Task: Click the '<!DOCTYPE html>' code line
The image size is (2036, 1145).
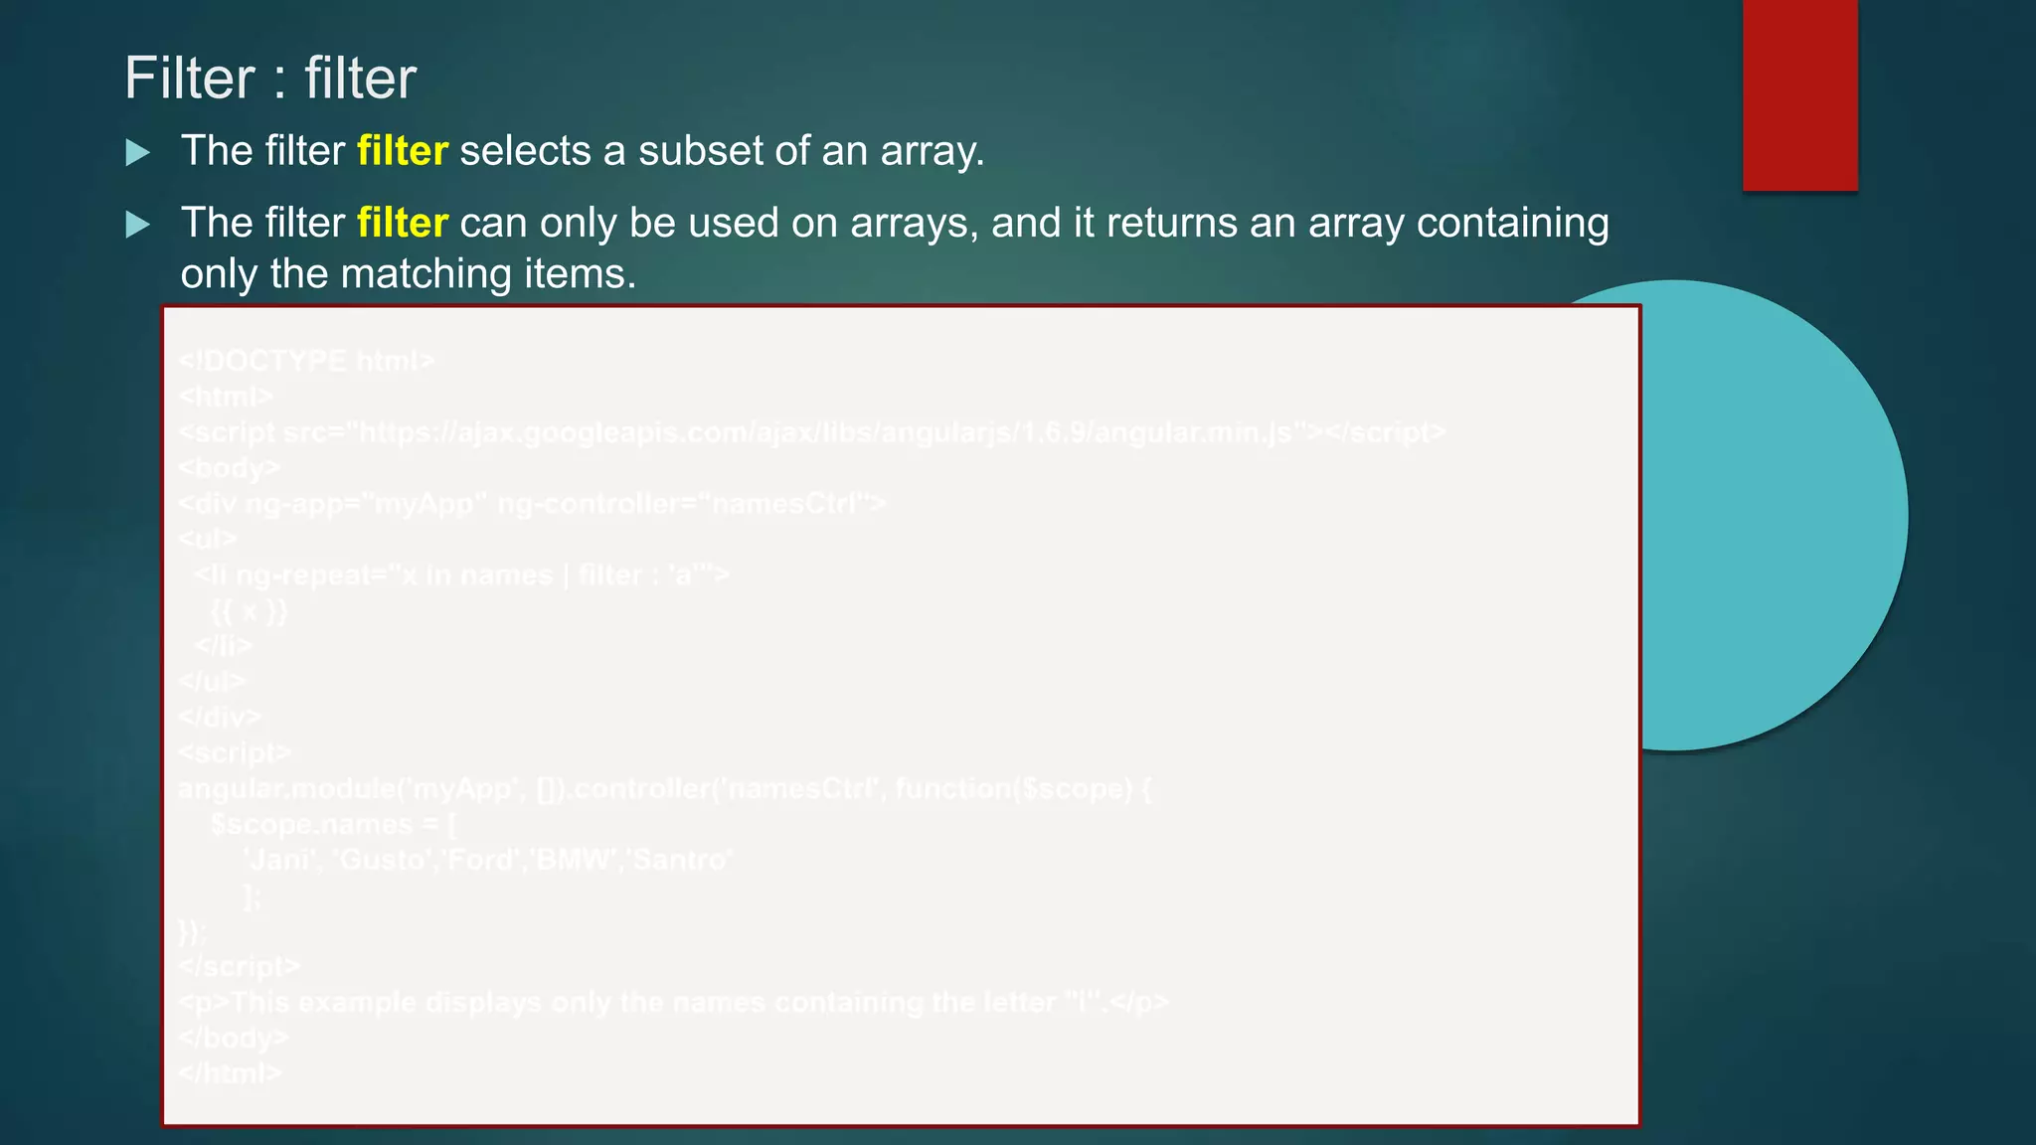Action: [x=306, y=361]
